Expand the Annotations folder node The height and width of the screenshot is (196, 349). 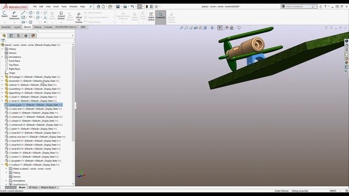[x=2, y=57]
